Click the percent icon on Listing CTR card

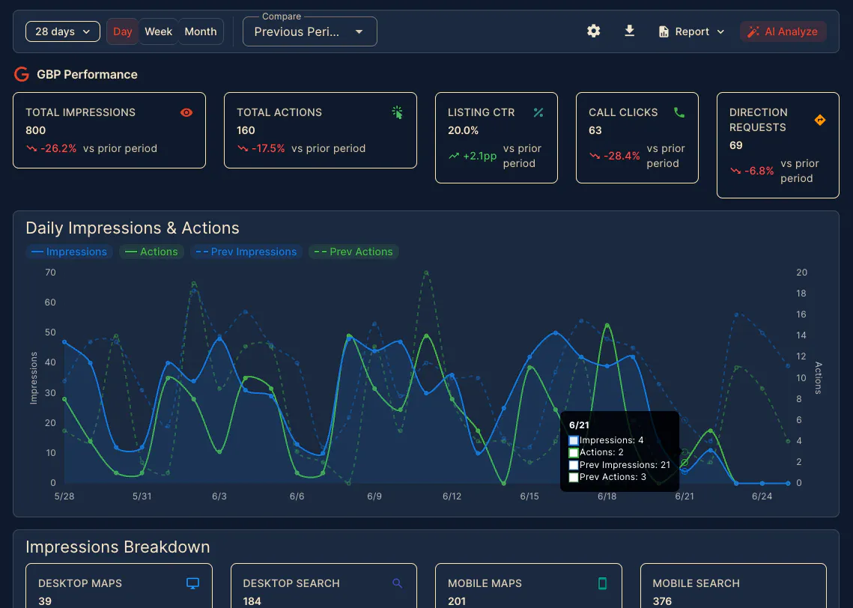(538, 112)
